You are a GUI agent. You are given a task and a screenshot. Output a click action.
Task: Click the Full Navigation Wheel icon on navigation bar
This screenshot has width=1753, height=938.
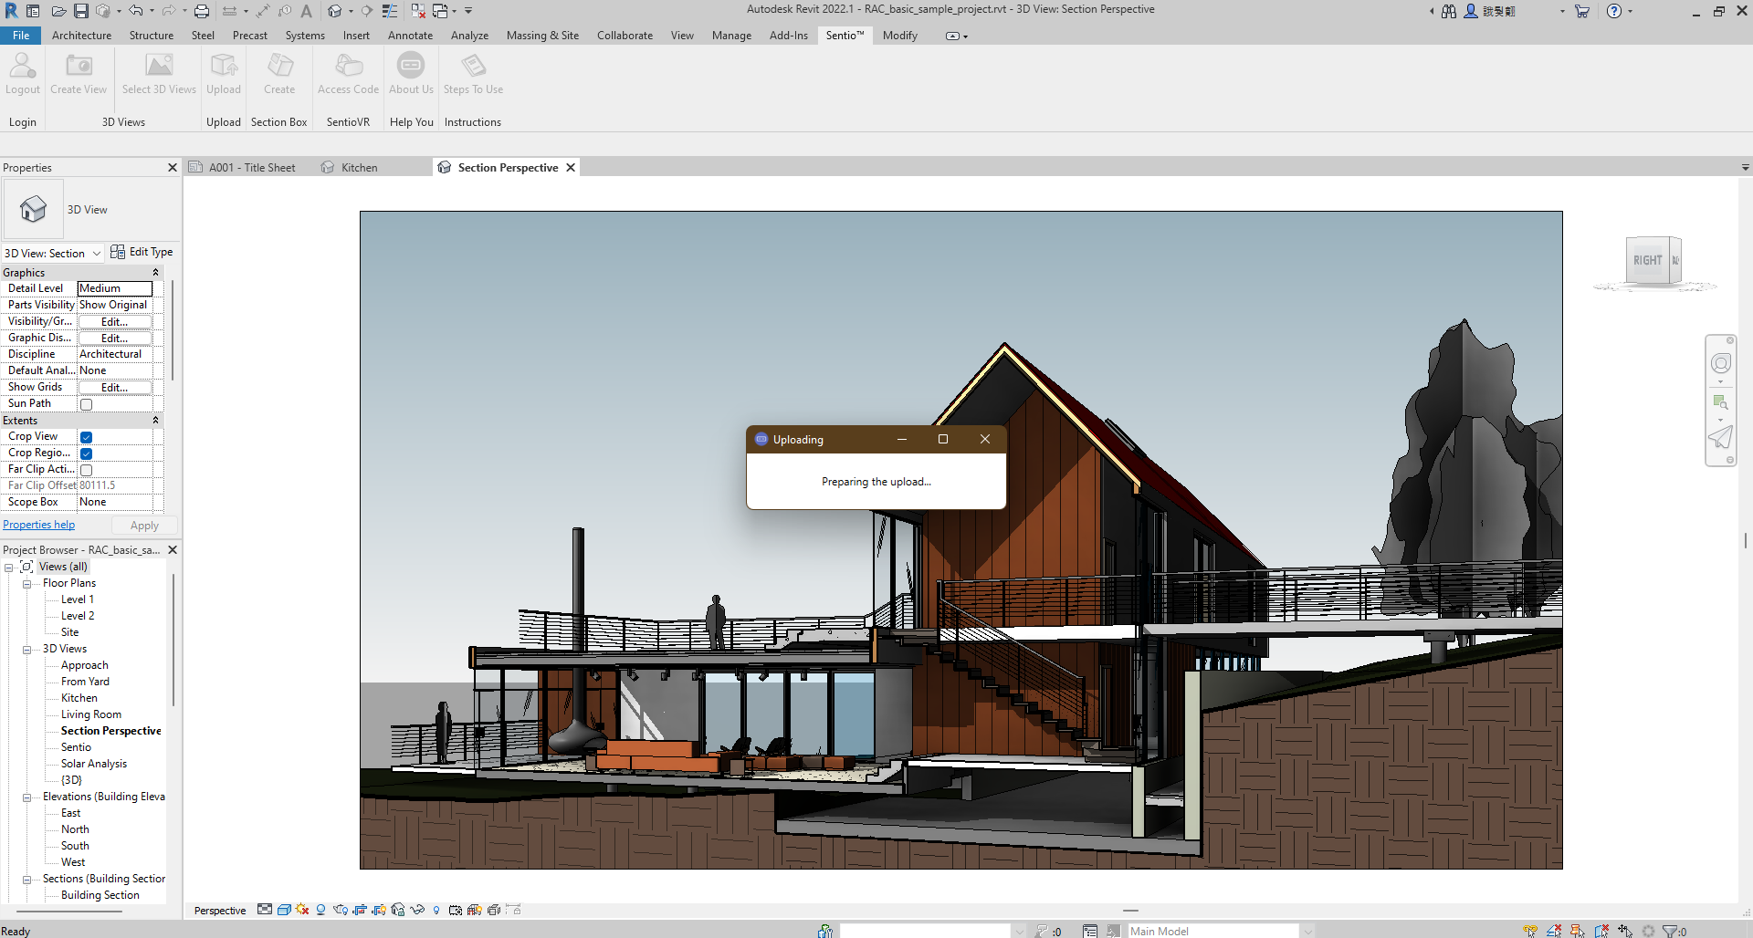click(x=1721, y=363)
